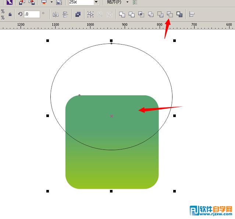The height and width of the screenshot is (219, 235).
Task: Toggle the lock ratio padlock
Action: pyautogui.click(x=10, y=15)
